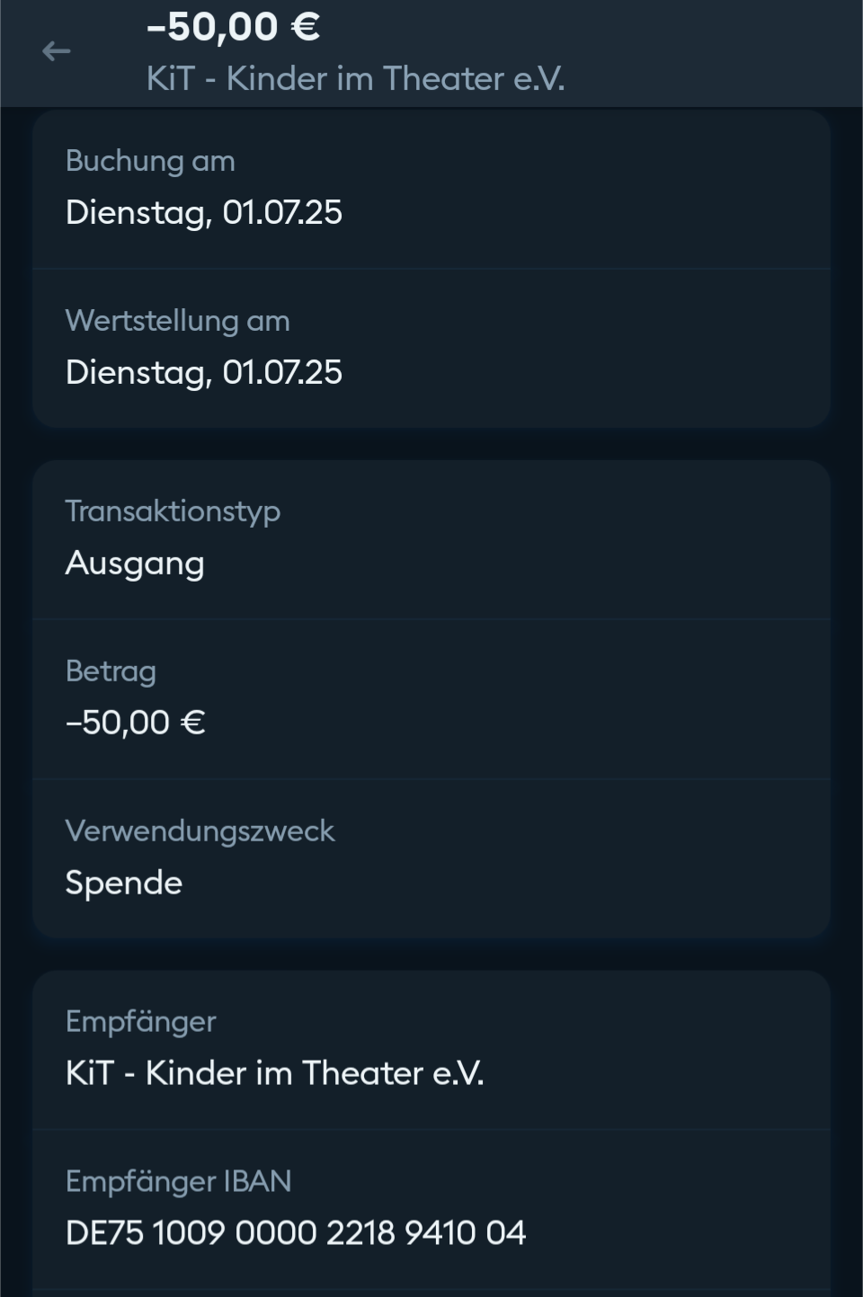Tap the euro sign in the Betrag value
Viewport: 863px width, 1297px height.
pyautogui.click(x=193, y=723)
